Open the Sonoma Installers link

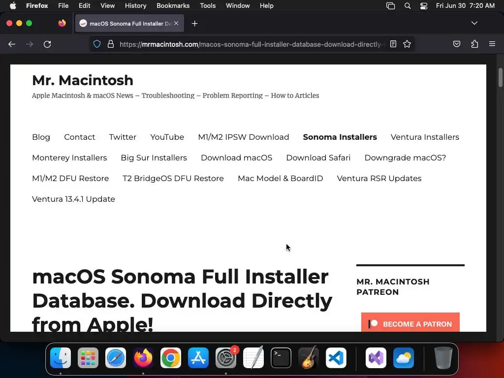click(340, 137)
